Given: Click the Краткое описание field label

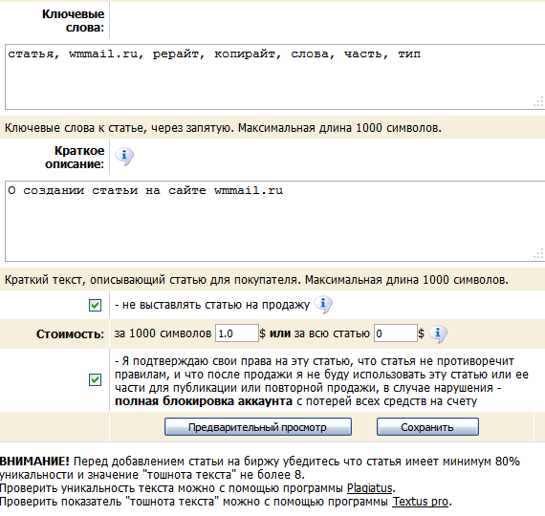Looking at the screenshot, I should coord(75,157).
